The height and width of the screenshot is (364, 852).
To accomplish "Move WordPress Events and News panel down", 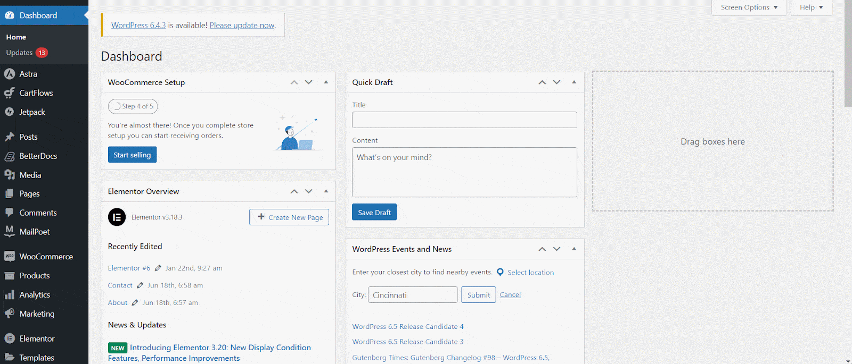I will (556, 249).
